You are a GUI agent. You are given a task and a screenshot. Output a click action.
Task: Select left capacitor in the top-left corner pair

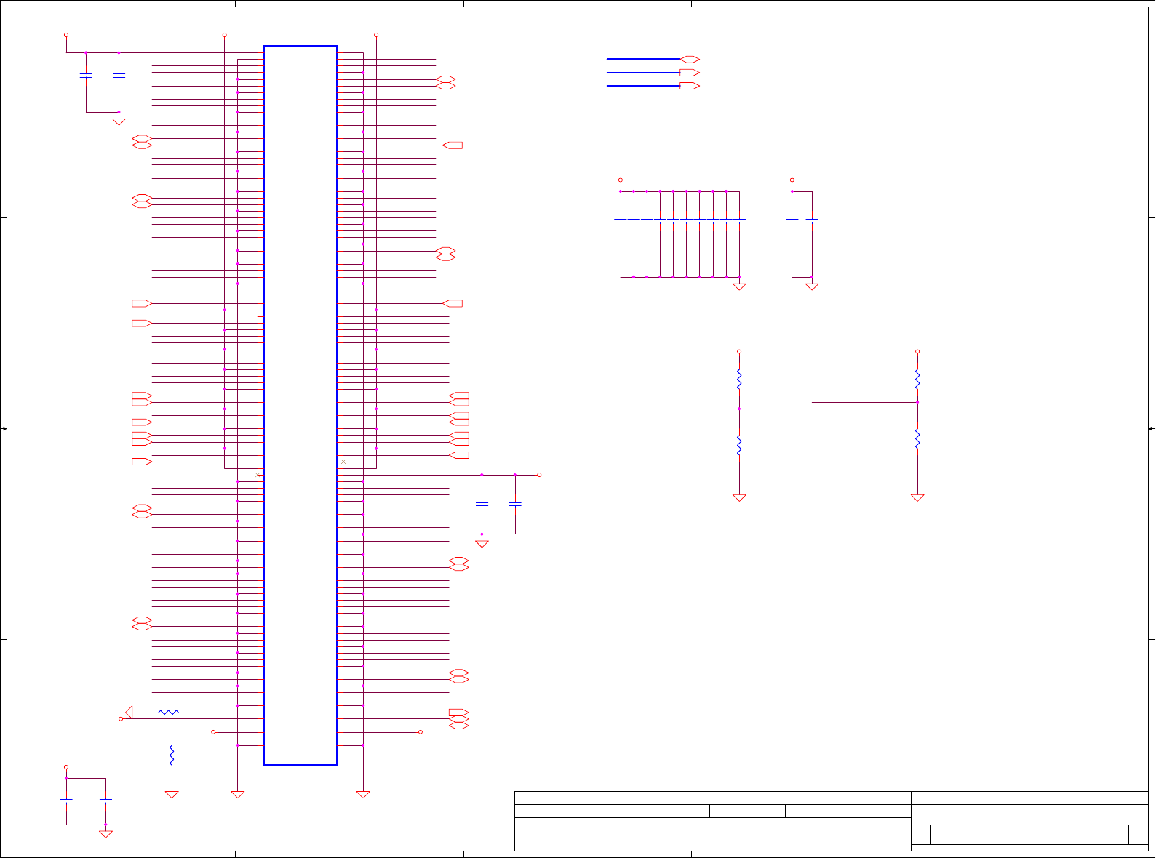(86, 76)
